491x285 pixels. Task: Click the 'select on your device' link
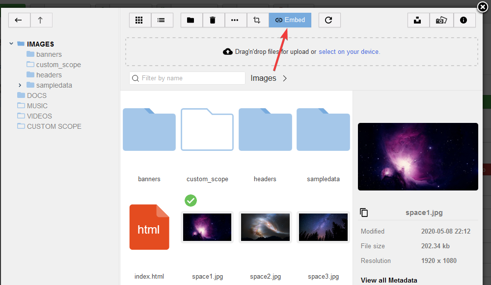pos(349,51)
